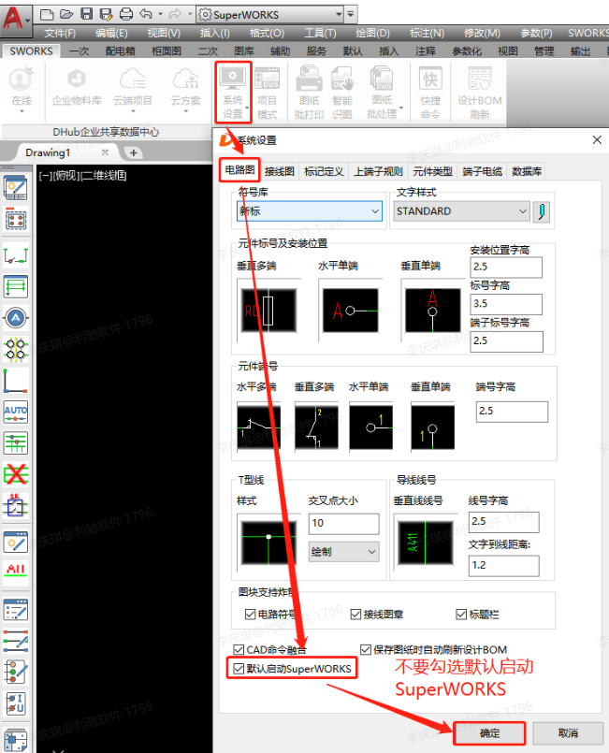Open the 标注(N) menu
609x753 pixels.
pyautogui.click(x=427, y=33)
